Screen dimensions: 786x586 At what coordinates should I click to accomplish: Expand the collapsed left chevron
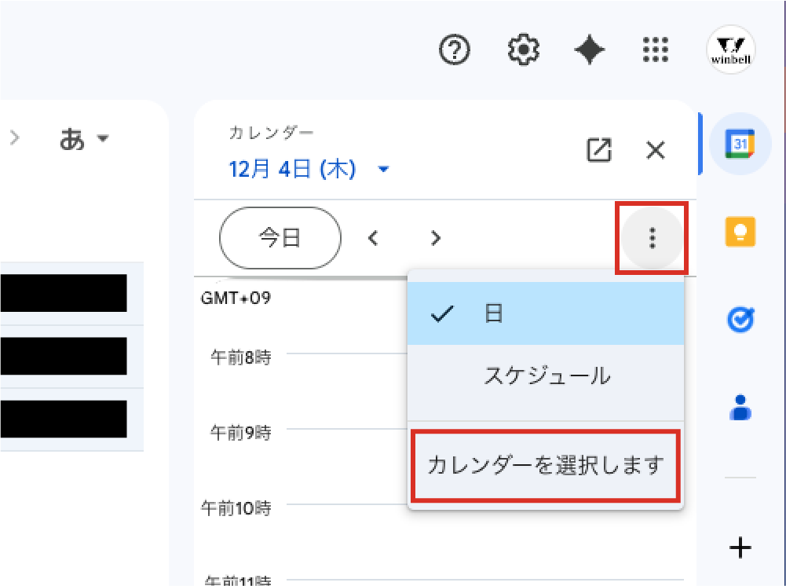[16, 138]
